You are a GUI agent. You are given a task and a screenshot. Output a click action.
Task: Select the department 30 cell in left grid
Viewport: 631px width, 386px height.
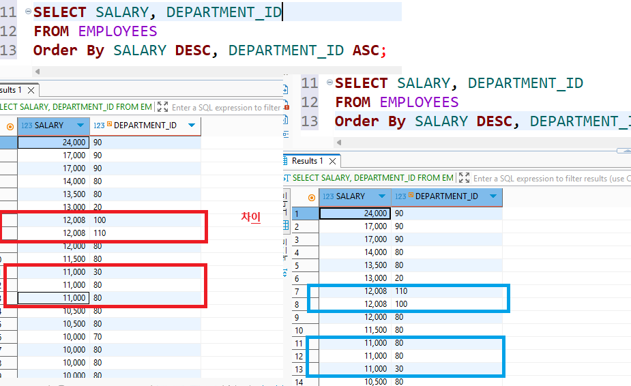(145, 272)
